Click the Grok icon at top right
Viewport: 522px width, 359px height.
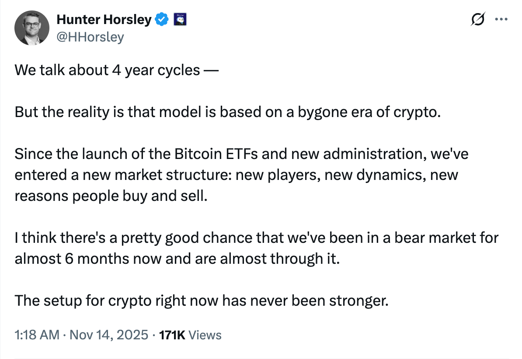(x=478, y=19)
